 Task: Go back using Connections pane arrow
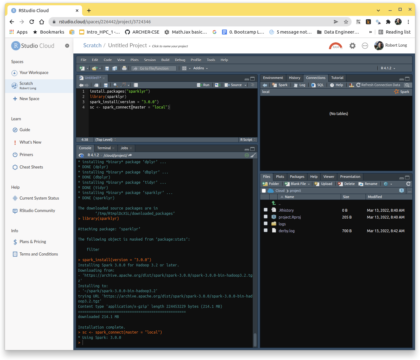click(265, 85)
